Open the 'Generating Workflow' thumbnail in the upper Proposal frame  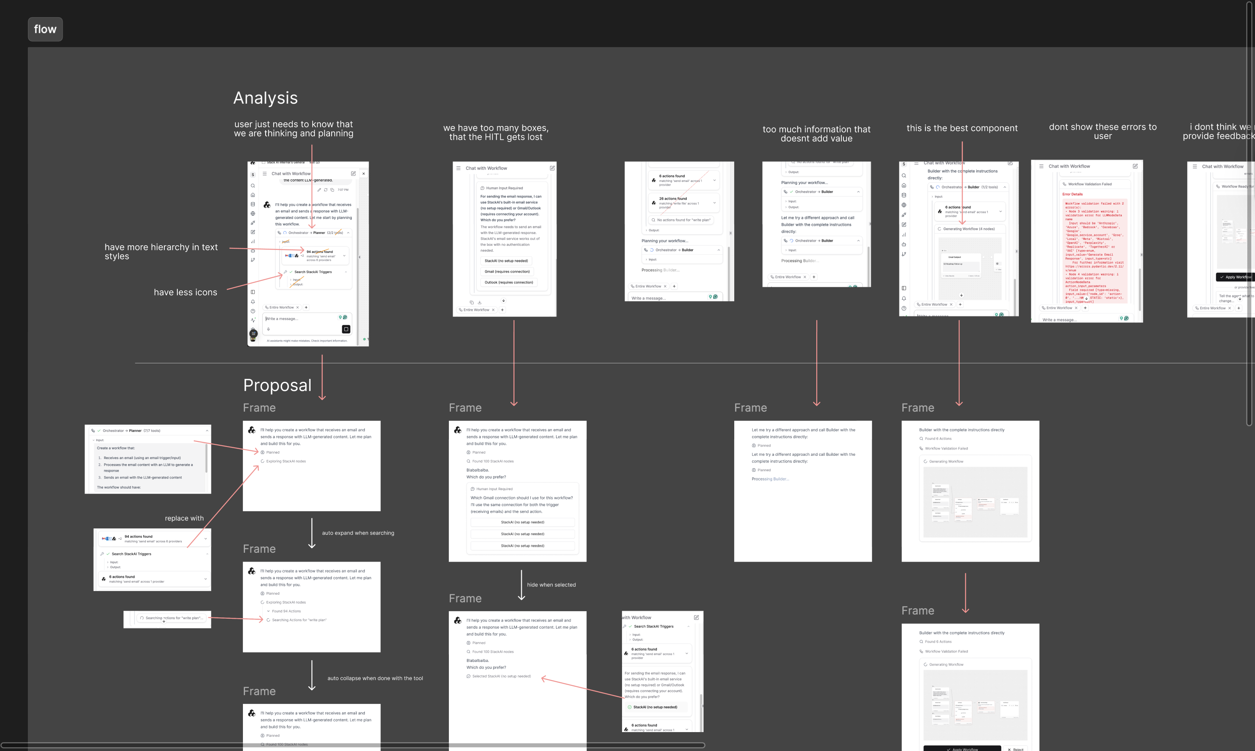[975, 502]
